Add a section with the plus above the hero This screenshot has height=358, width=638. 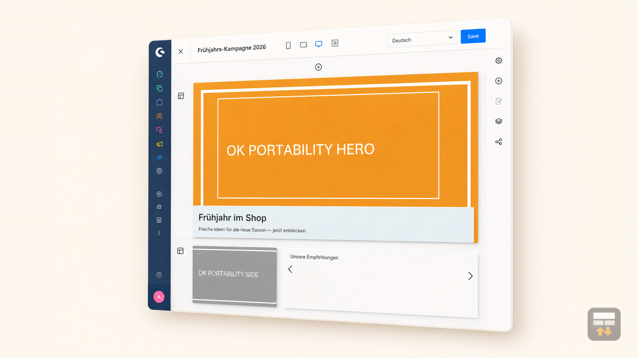[x=318, y=67]
